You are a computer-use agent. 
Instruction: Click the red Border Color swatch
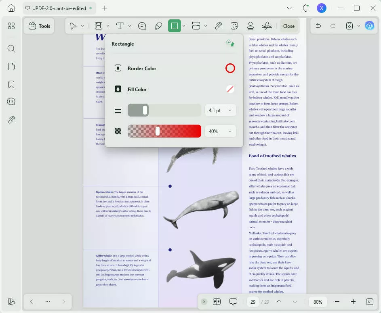(230, 68)
